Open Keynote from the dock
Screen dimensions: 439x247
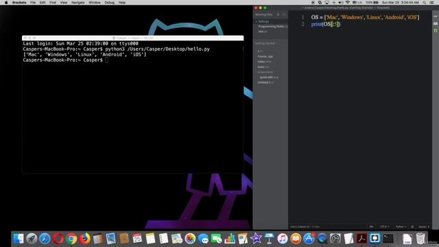pos(269,239)
